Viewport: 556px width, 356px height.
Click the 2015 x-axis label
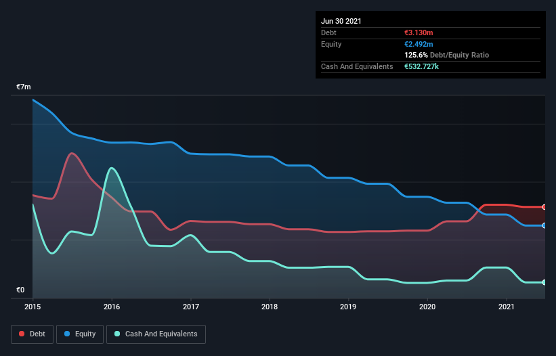click(33, 307)
